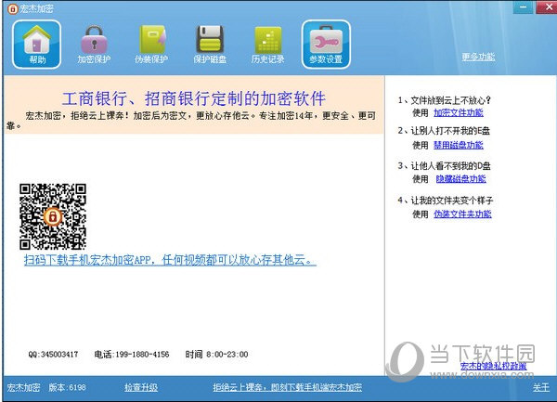Open the 参数设置 toolbox icon

pos(326,44)
